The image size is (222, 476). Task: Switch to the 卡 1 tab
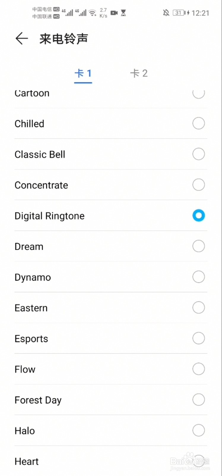click(83, 73)
